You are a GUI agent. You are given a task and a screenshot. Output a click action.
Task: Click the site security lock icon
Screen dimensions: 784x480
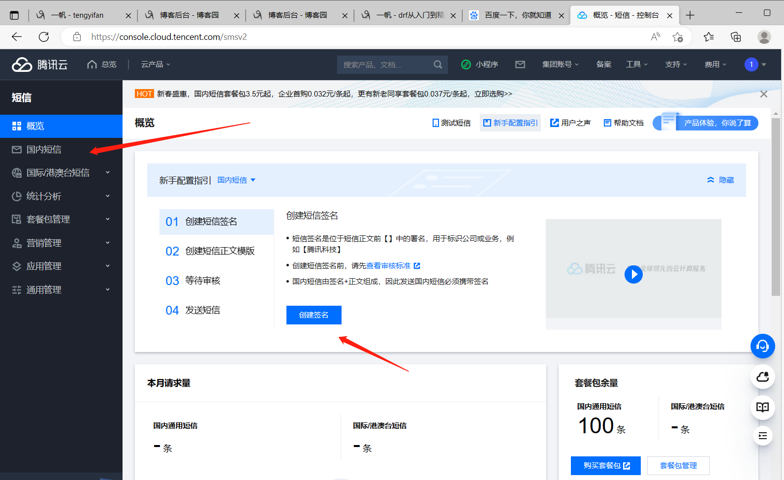tap(77, 37)
